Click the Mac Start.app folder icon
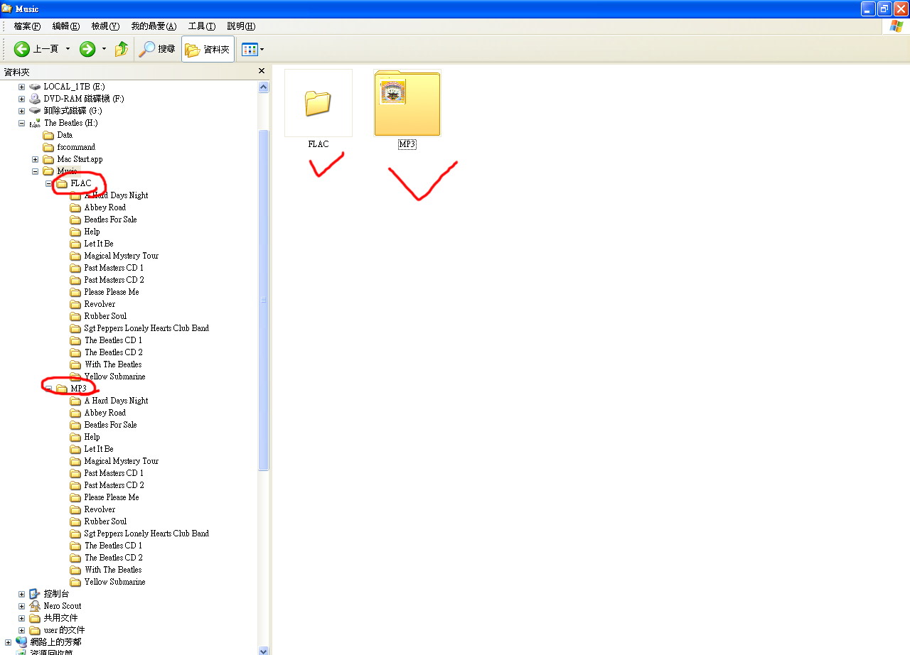Image resolution: width=910 pixels, height=655 pixels. pos(48,159)
